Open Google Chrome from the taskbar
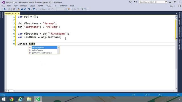Viewport: 182px width, 102px height. (x=11, y=99)
